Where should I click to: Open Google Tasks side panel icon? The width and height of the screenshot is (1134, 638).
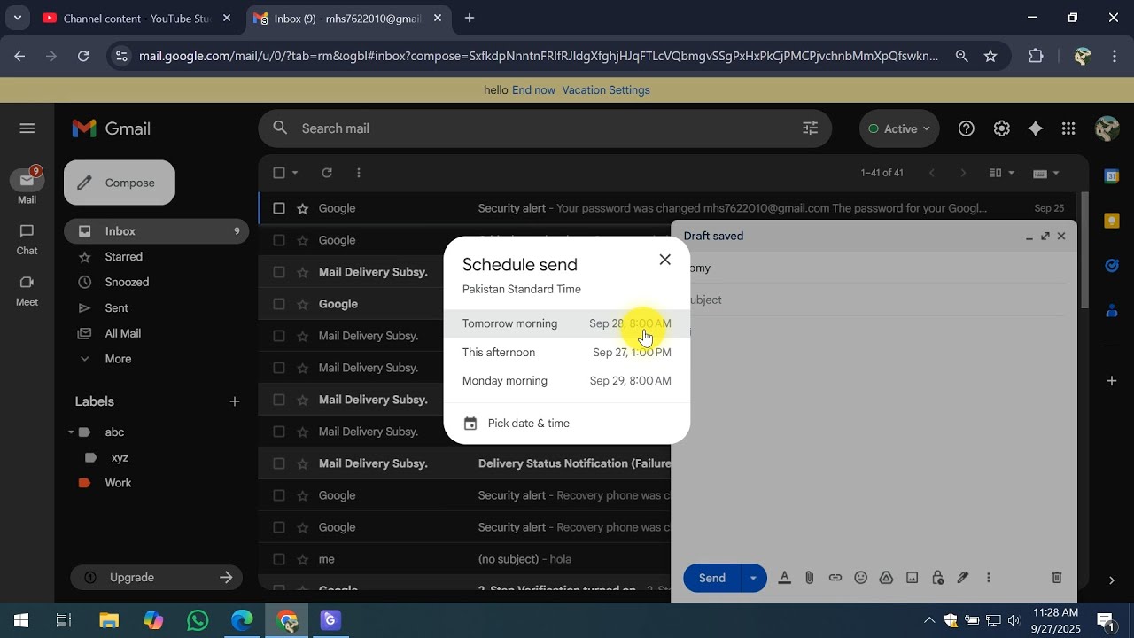(1112, 265)
